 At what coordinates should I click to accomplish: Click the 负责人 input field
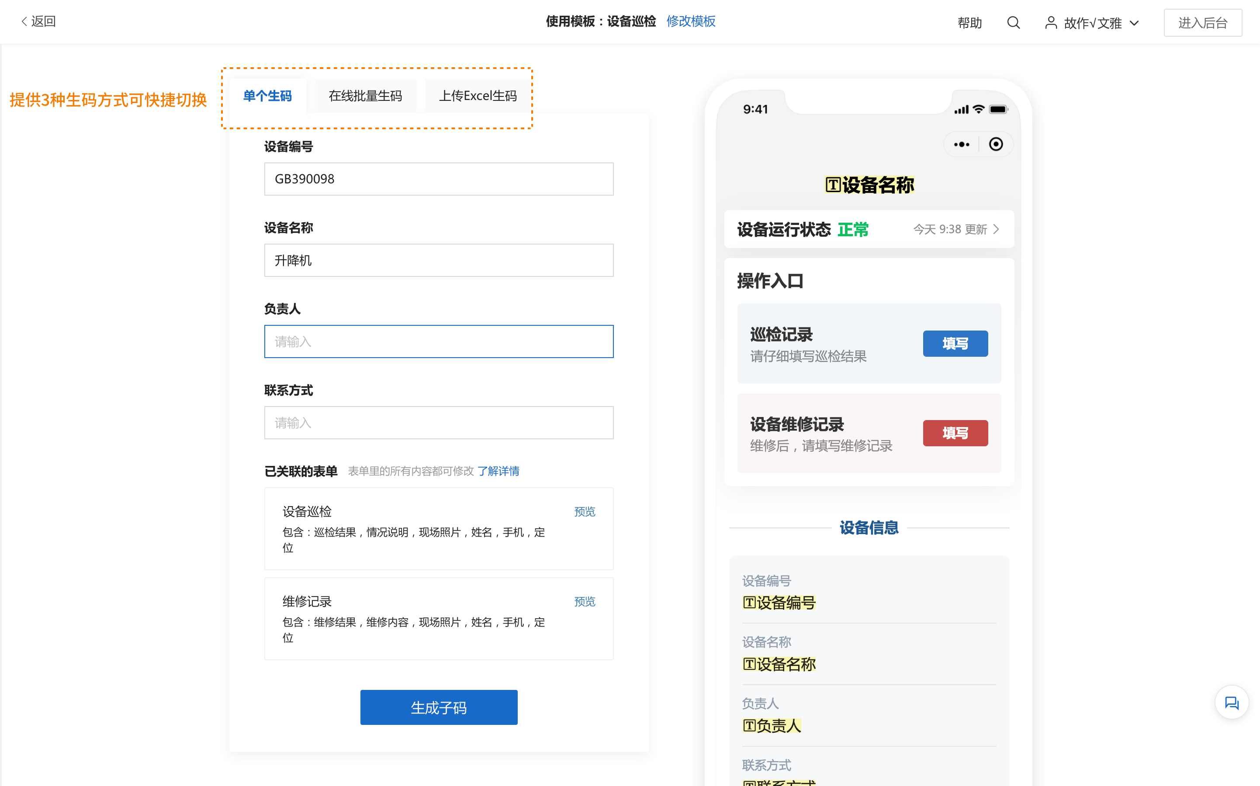click(438, 341)
